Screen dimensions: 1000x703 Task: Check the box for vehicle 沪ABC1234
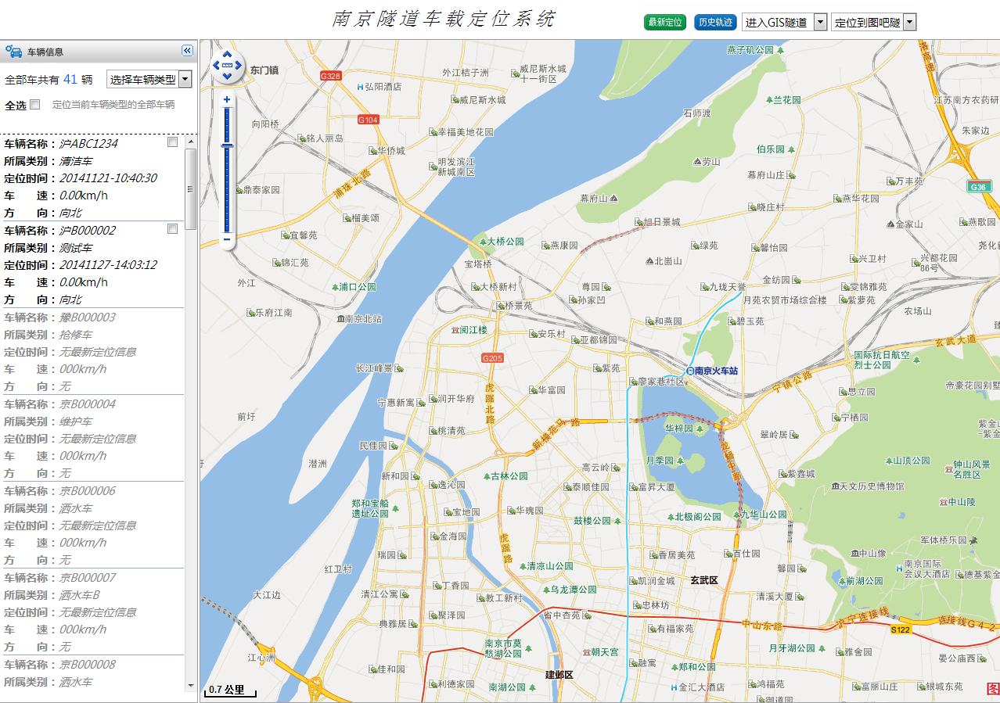pyautogui.click(x=172, y=142)
